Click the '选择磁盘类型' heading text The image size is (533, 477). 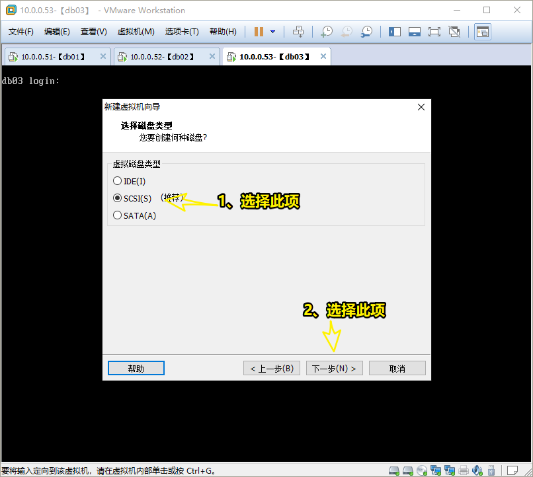coord(147,126)
